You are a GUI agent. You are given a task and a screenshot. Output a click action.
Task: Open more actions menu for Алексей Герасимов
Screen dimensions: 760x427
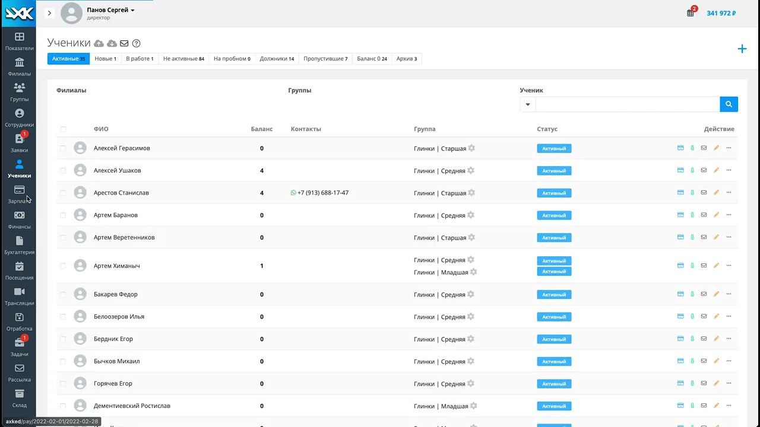point(729,148)
